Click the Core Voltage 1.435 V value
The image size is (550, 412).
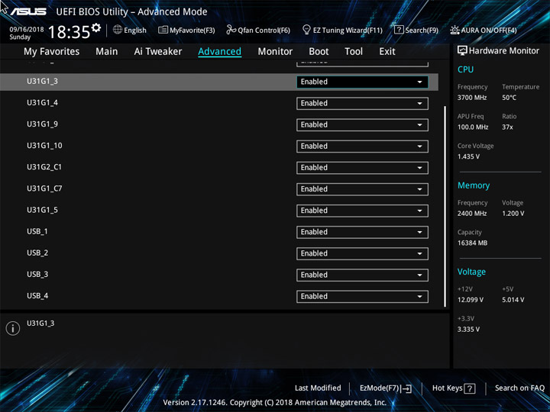[x=468, y=156]
